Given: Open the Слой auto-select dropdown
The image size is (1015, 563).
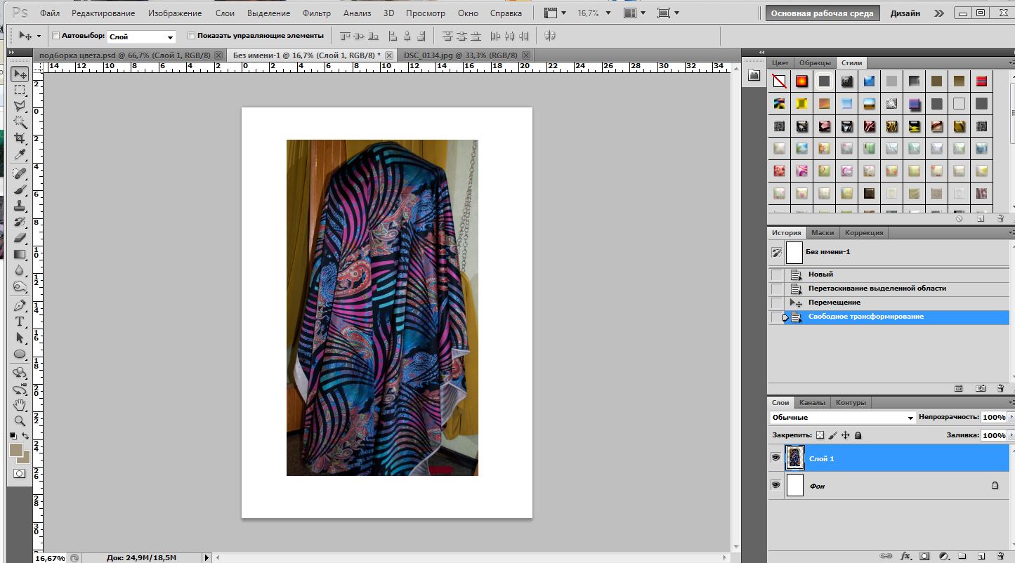Looking at the screenshot, I should point(142,37).
